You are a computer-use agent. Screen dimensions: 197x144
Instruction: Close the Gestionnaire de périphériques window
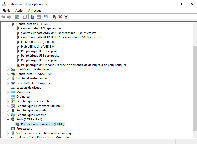192,4
